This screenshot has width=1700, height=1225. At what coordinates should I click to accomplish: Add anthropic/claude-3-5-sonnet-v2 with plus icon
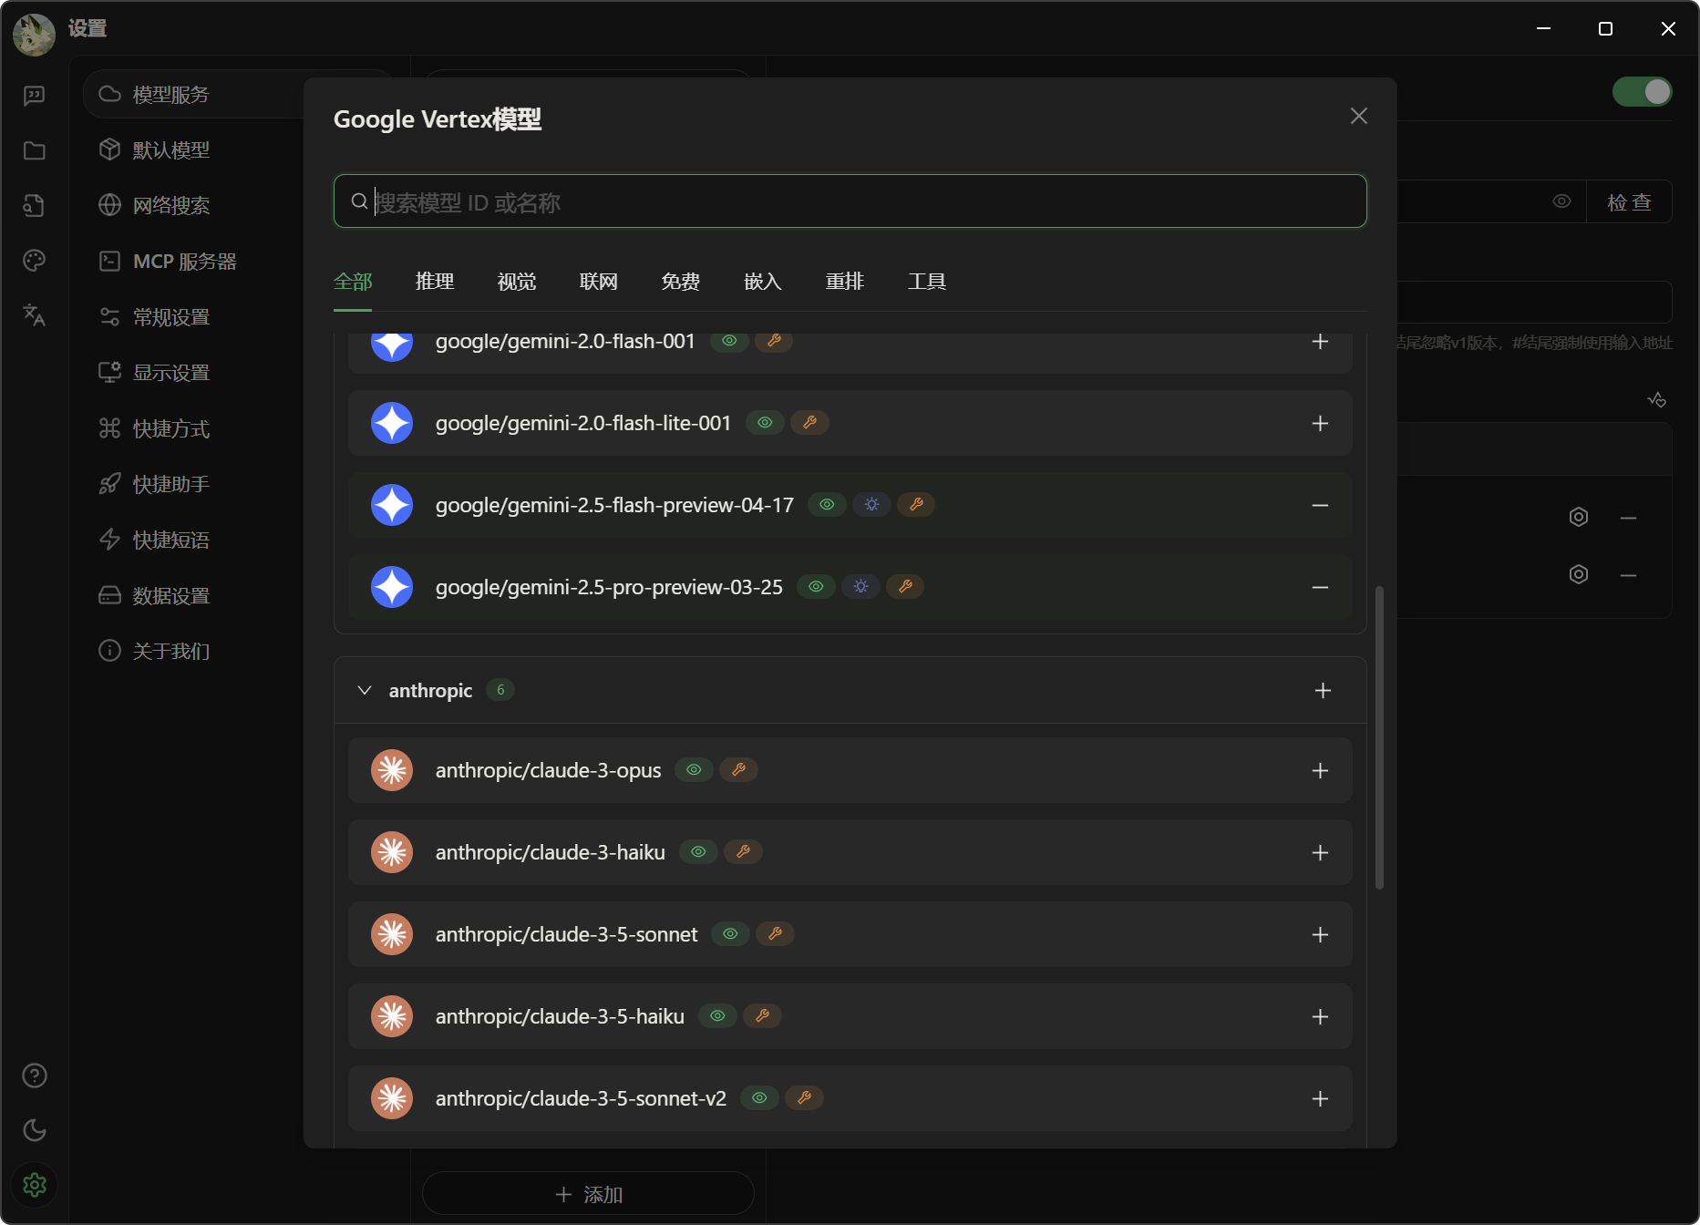[x=1320, y=1098]
